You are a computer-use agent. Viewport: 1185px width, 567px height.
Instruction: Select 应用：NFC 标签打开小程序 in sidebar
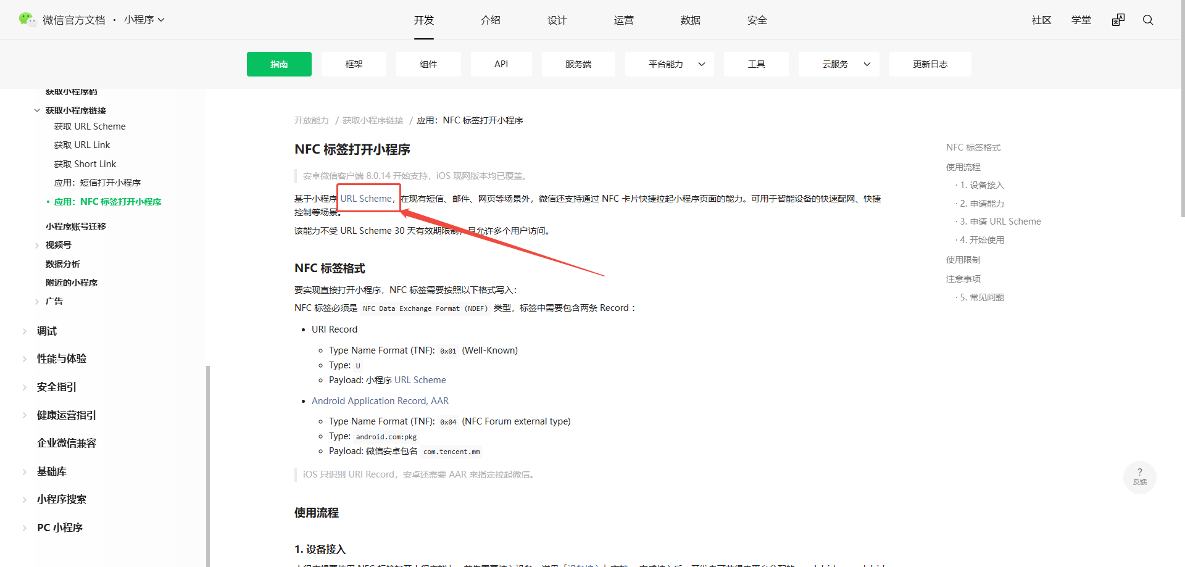[108, 202]
